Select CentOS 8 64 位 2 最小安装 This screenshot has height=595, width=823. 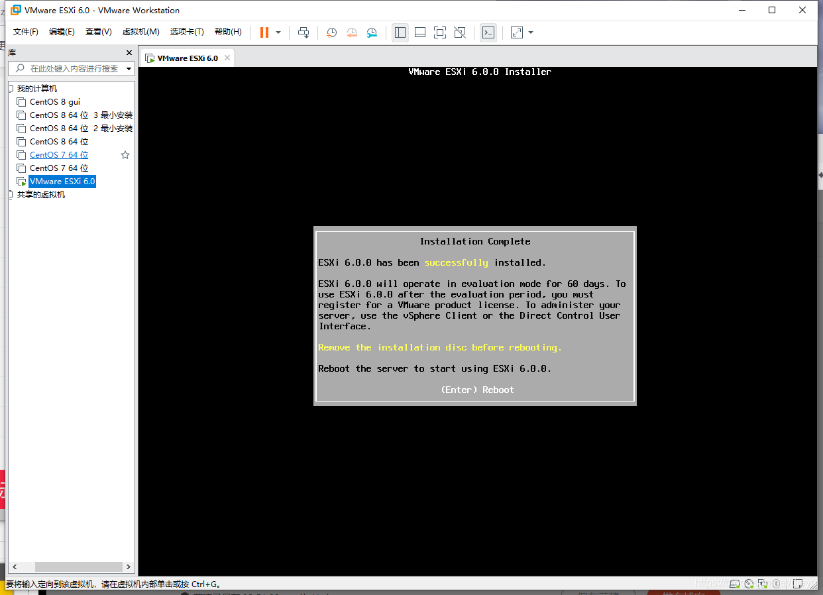81,129
